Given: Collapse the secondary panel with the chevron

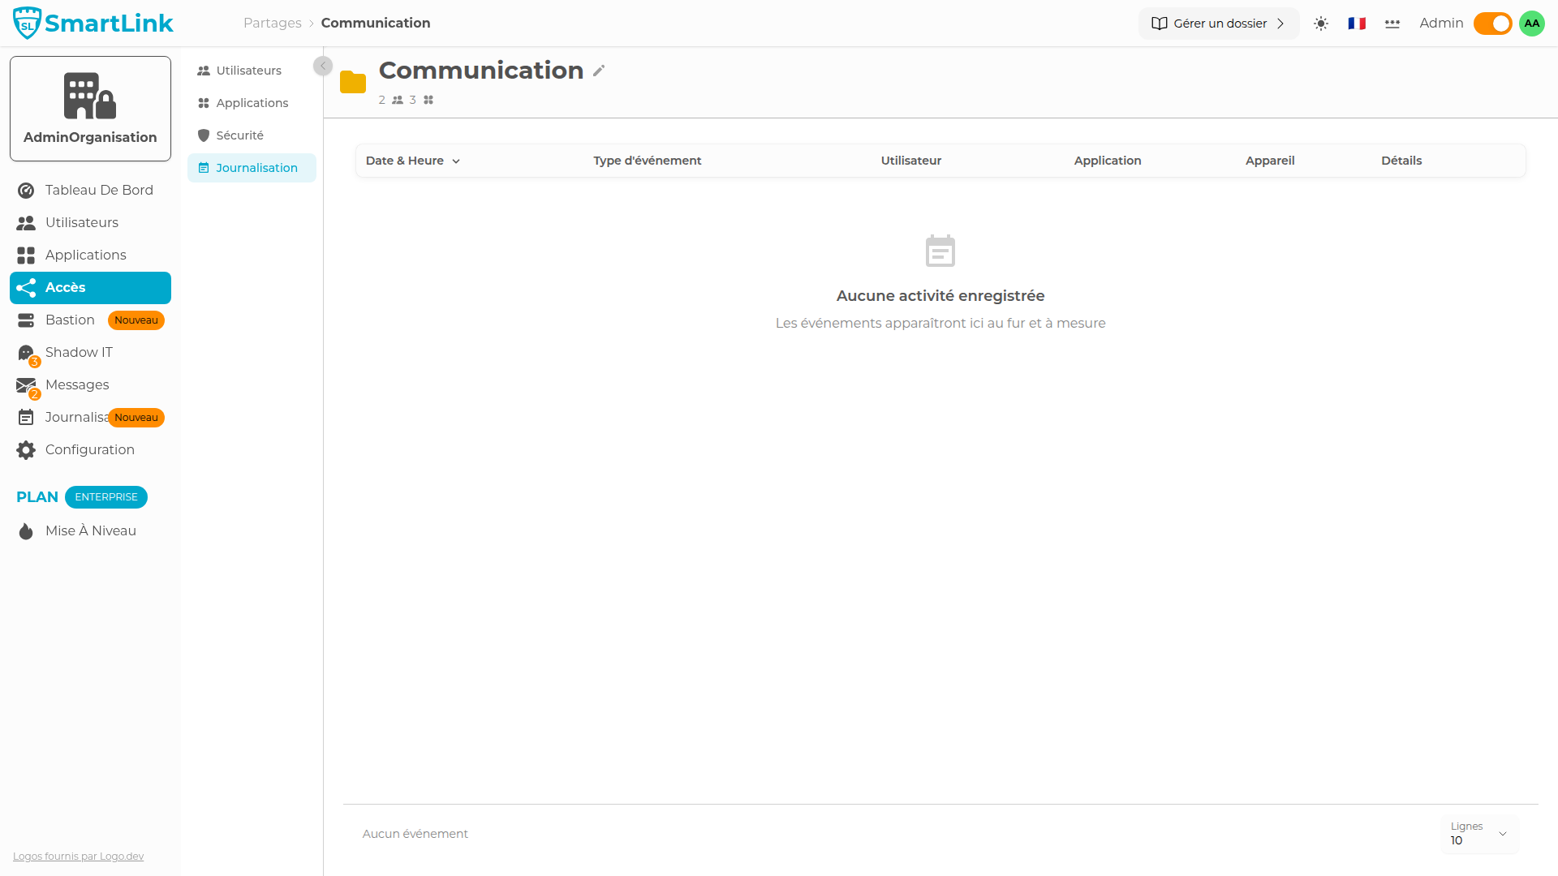Looking at the screenshot, I should coord(322,66).
